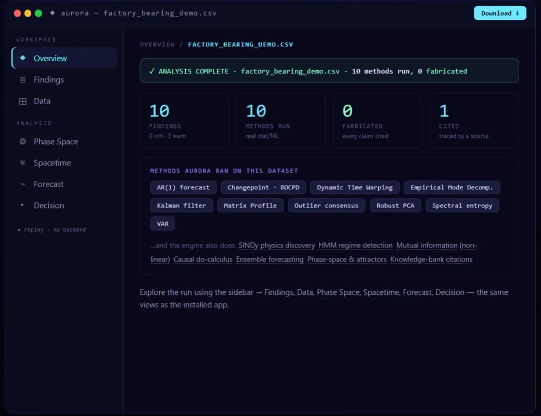
Task: Select the Robust PCA chip
Action: pyautogui.click(x=395, y=205)
